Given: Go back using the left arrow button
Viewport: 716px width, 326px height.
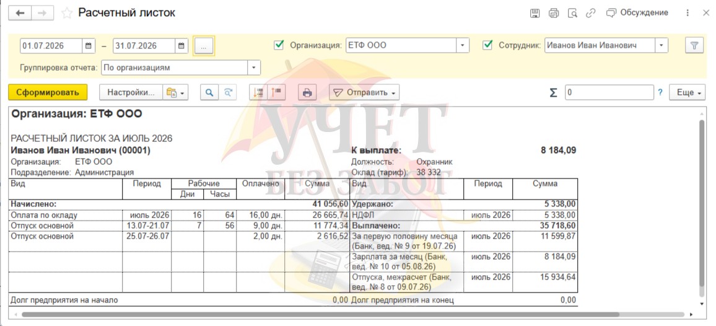Looking at the screenshot, I should pos(20,13).
